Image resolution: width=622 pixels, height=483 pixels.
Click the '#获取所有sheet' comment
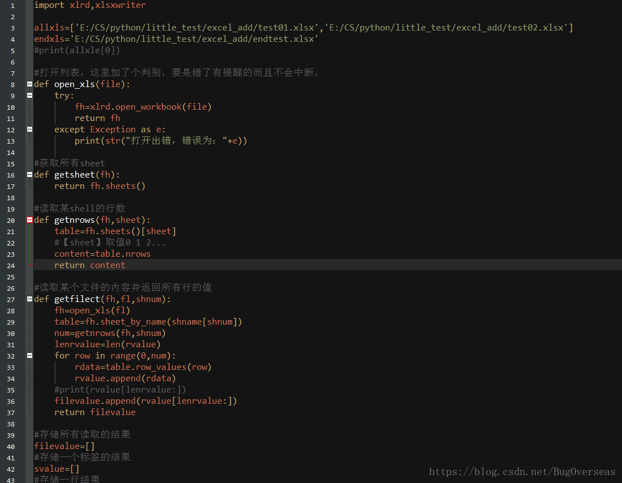[70, 163]
